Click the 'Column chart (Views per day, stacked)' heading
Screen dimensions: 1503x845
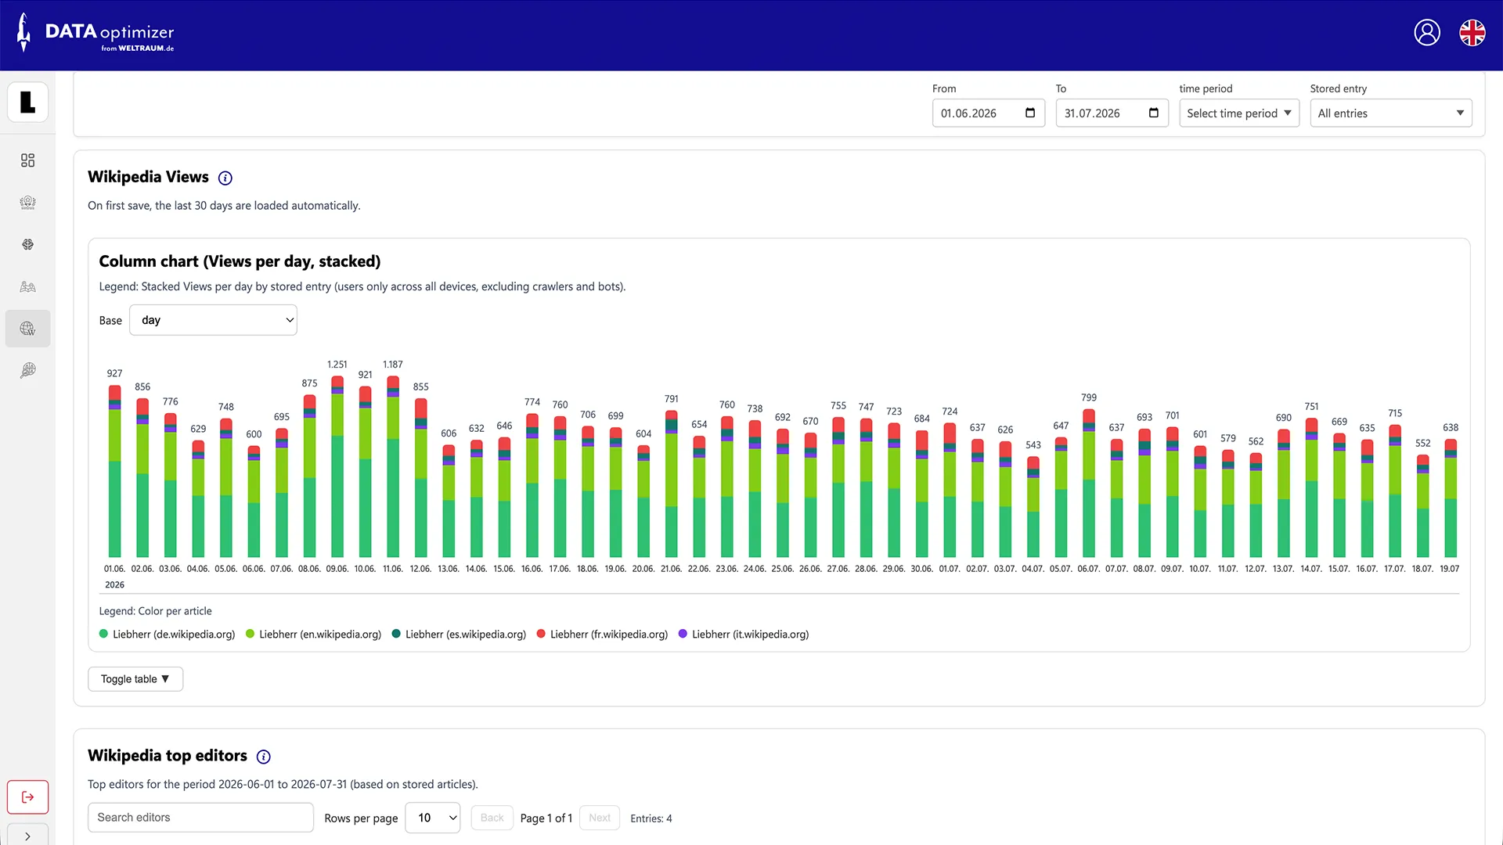(240, 261)
